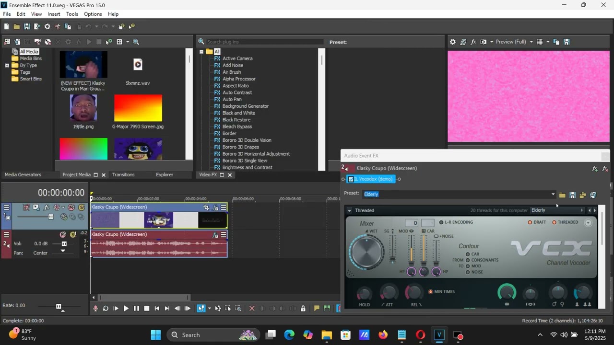
Task: Open the Preview (Full) quality dropdown
Action: point(531,42)
